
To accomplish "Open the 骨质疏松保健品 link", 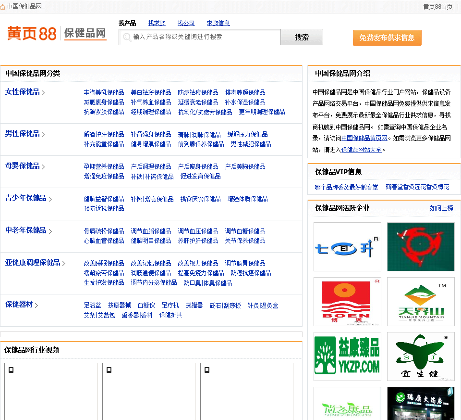I will tap(104, 231).
